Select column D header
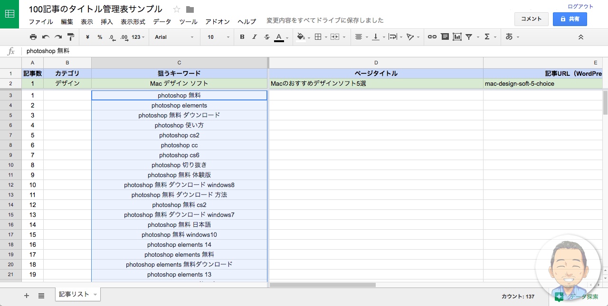Screen dimensions: 608x306 tap(376, 63)
